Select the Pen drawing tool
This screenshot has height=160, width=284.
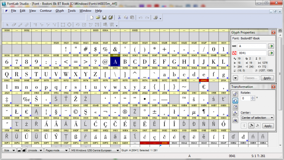tap(35, 25)
